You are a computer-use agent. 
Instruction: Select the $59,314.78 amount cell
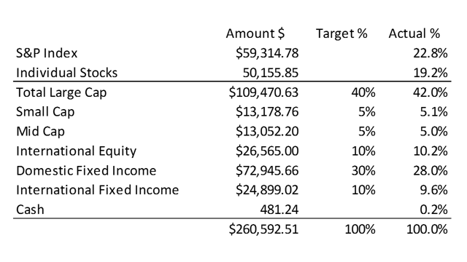[x=267, y=53]
